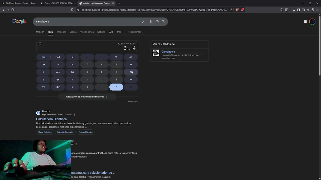Click the calculator history clock icon
Viewport: 321px width, 180px height.
click(x=40, y=44)
